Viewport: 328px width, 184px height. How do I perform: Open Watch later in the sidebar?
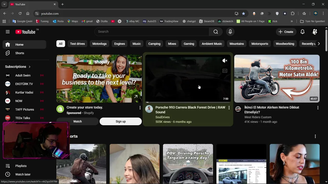point(24,174)
